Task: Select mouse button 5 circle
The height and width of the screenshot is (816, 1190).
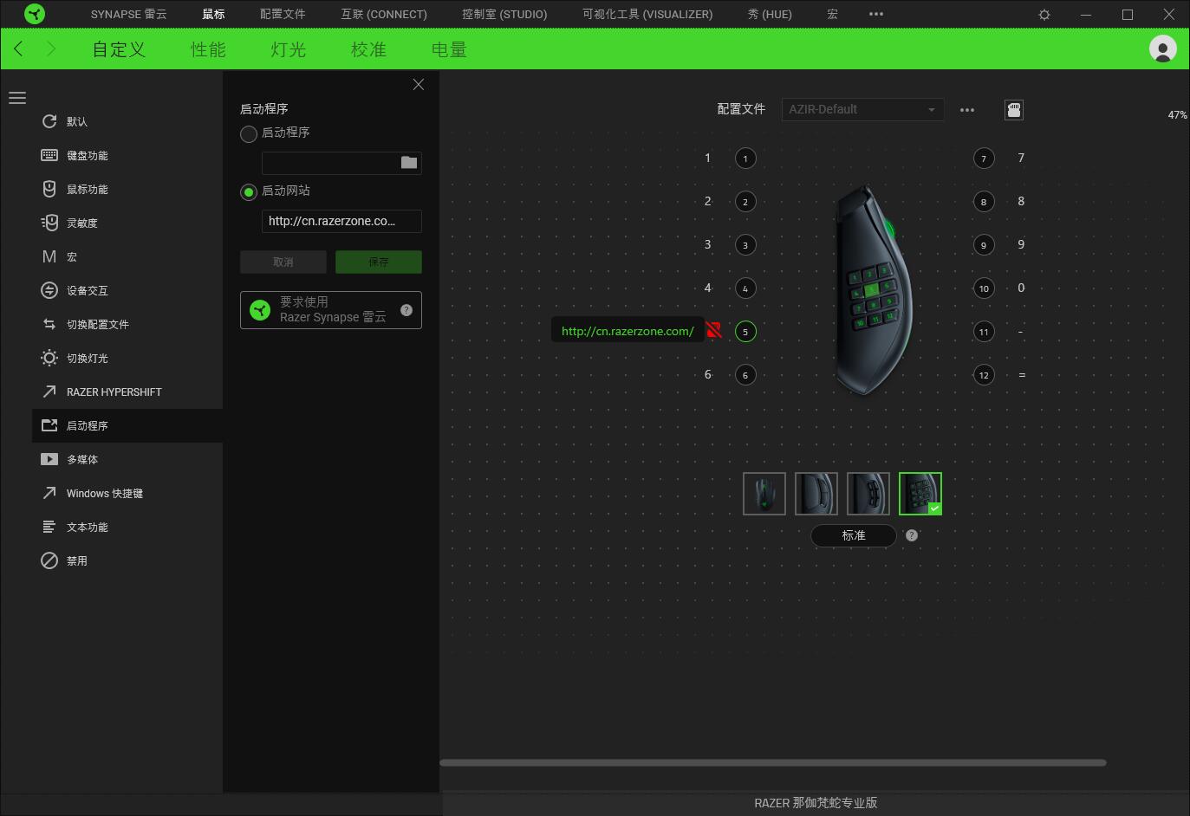Action: click(x=745, y=332)
